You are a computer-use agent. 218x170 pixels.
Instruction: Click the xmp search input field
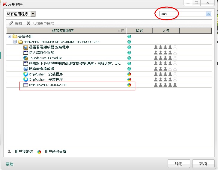[x=183, y=14]
